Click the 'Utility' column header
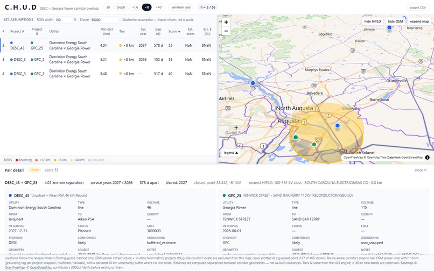Viewport: 434px width, 271px height. (54, 32)
